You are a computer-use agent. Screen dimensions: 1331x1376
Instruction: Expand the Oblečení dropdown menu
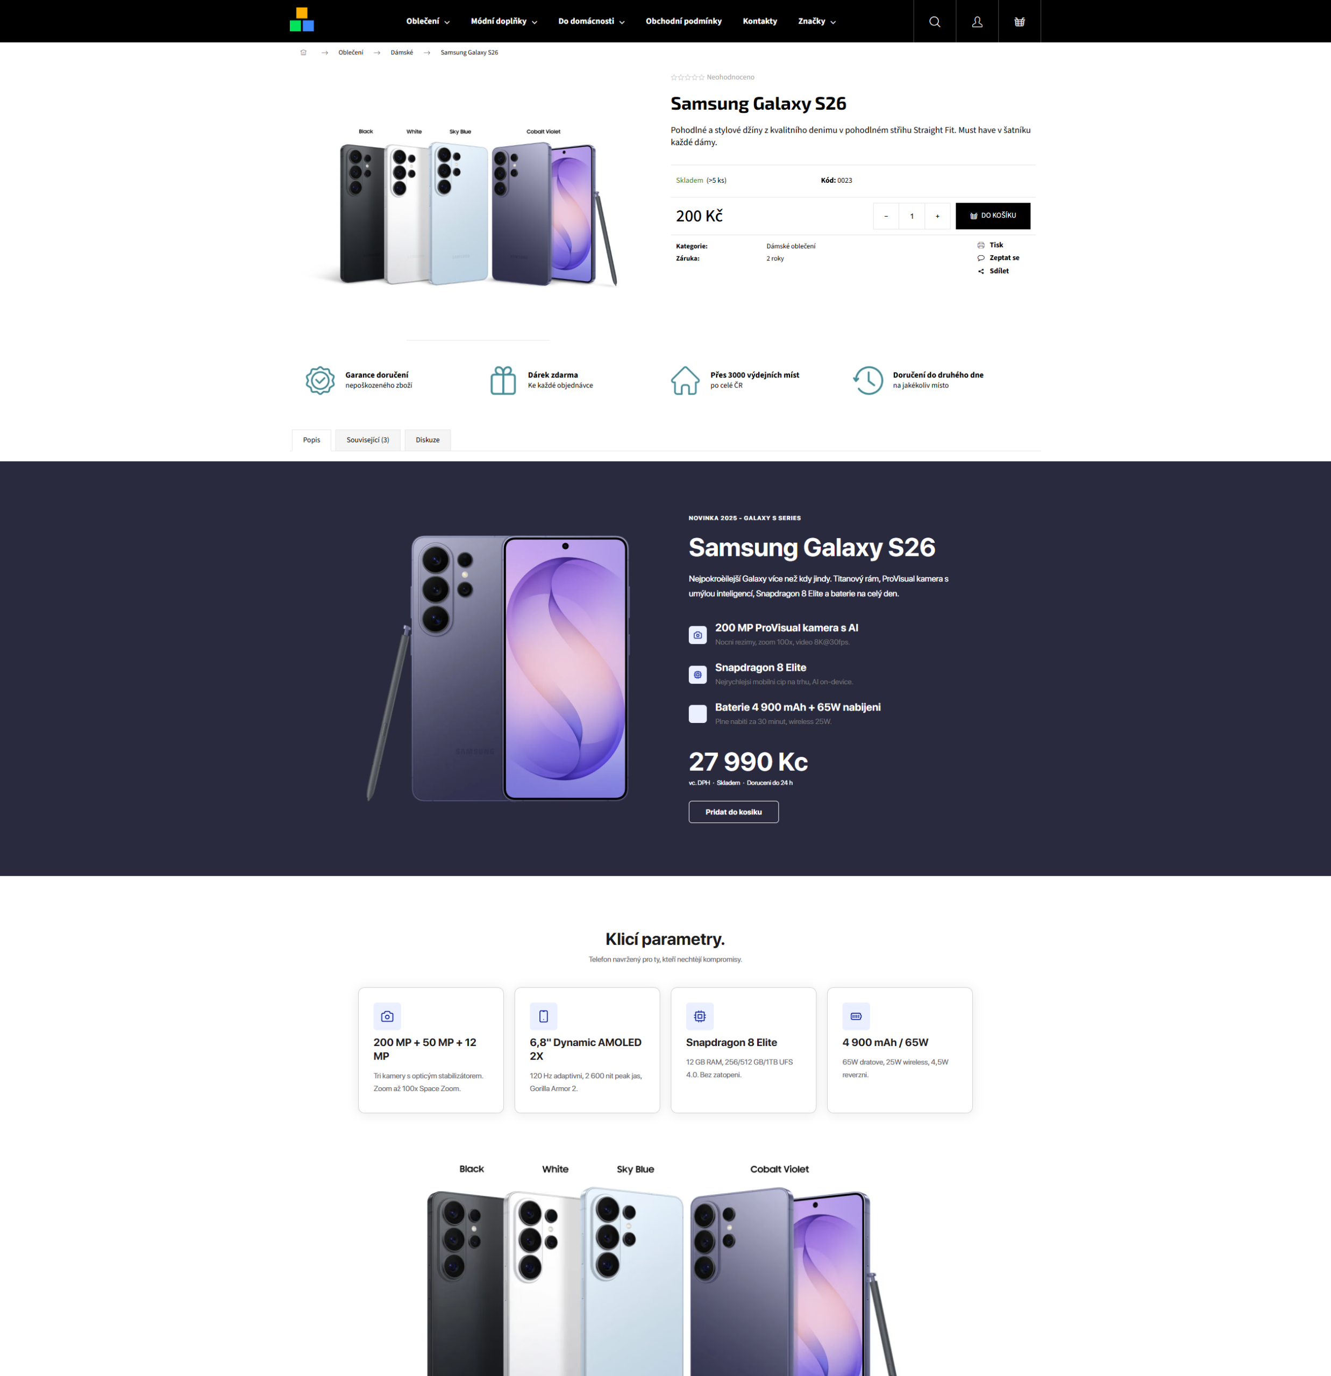pos(428,21)
